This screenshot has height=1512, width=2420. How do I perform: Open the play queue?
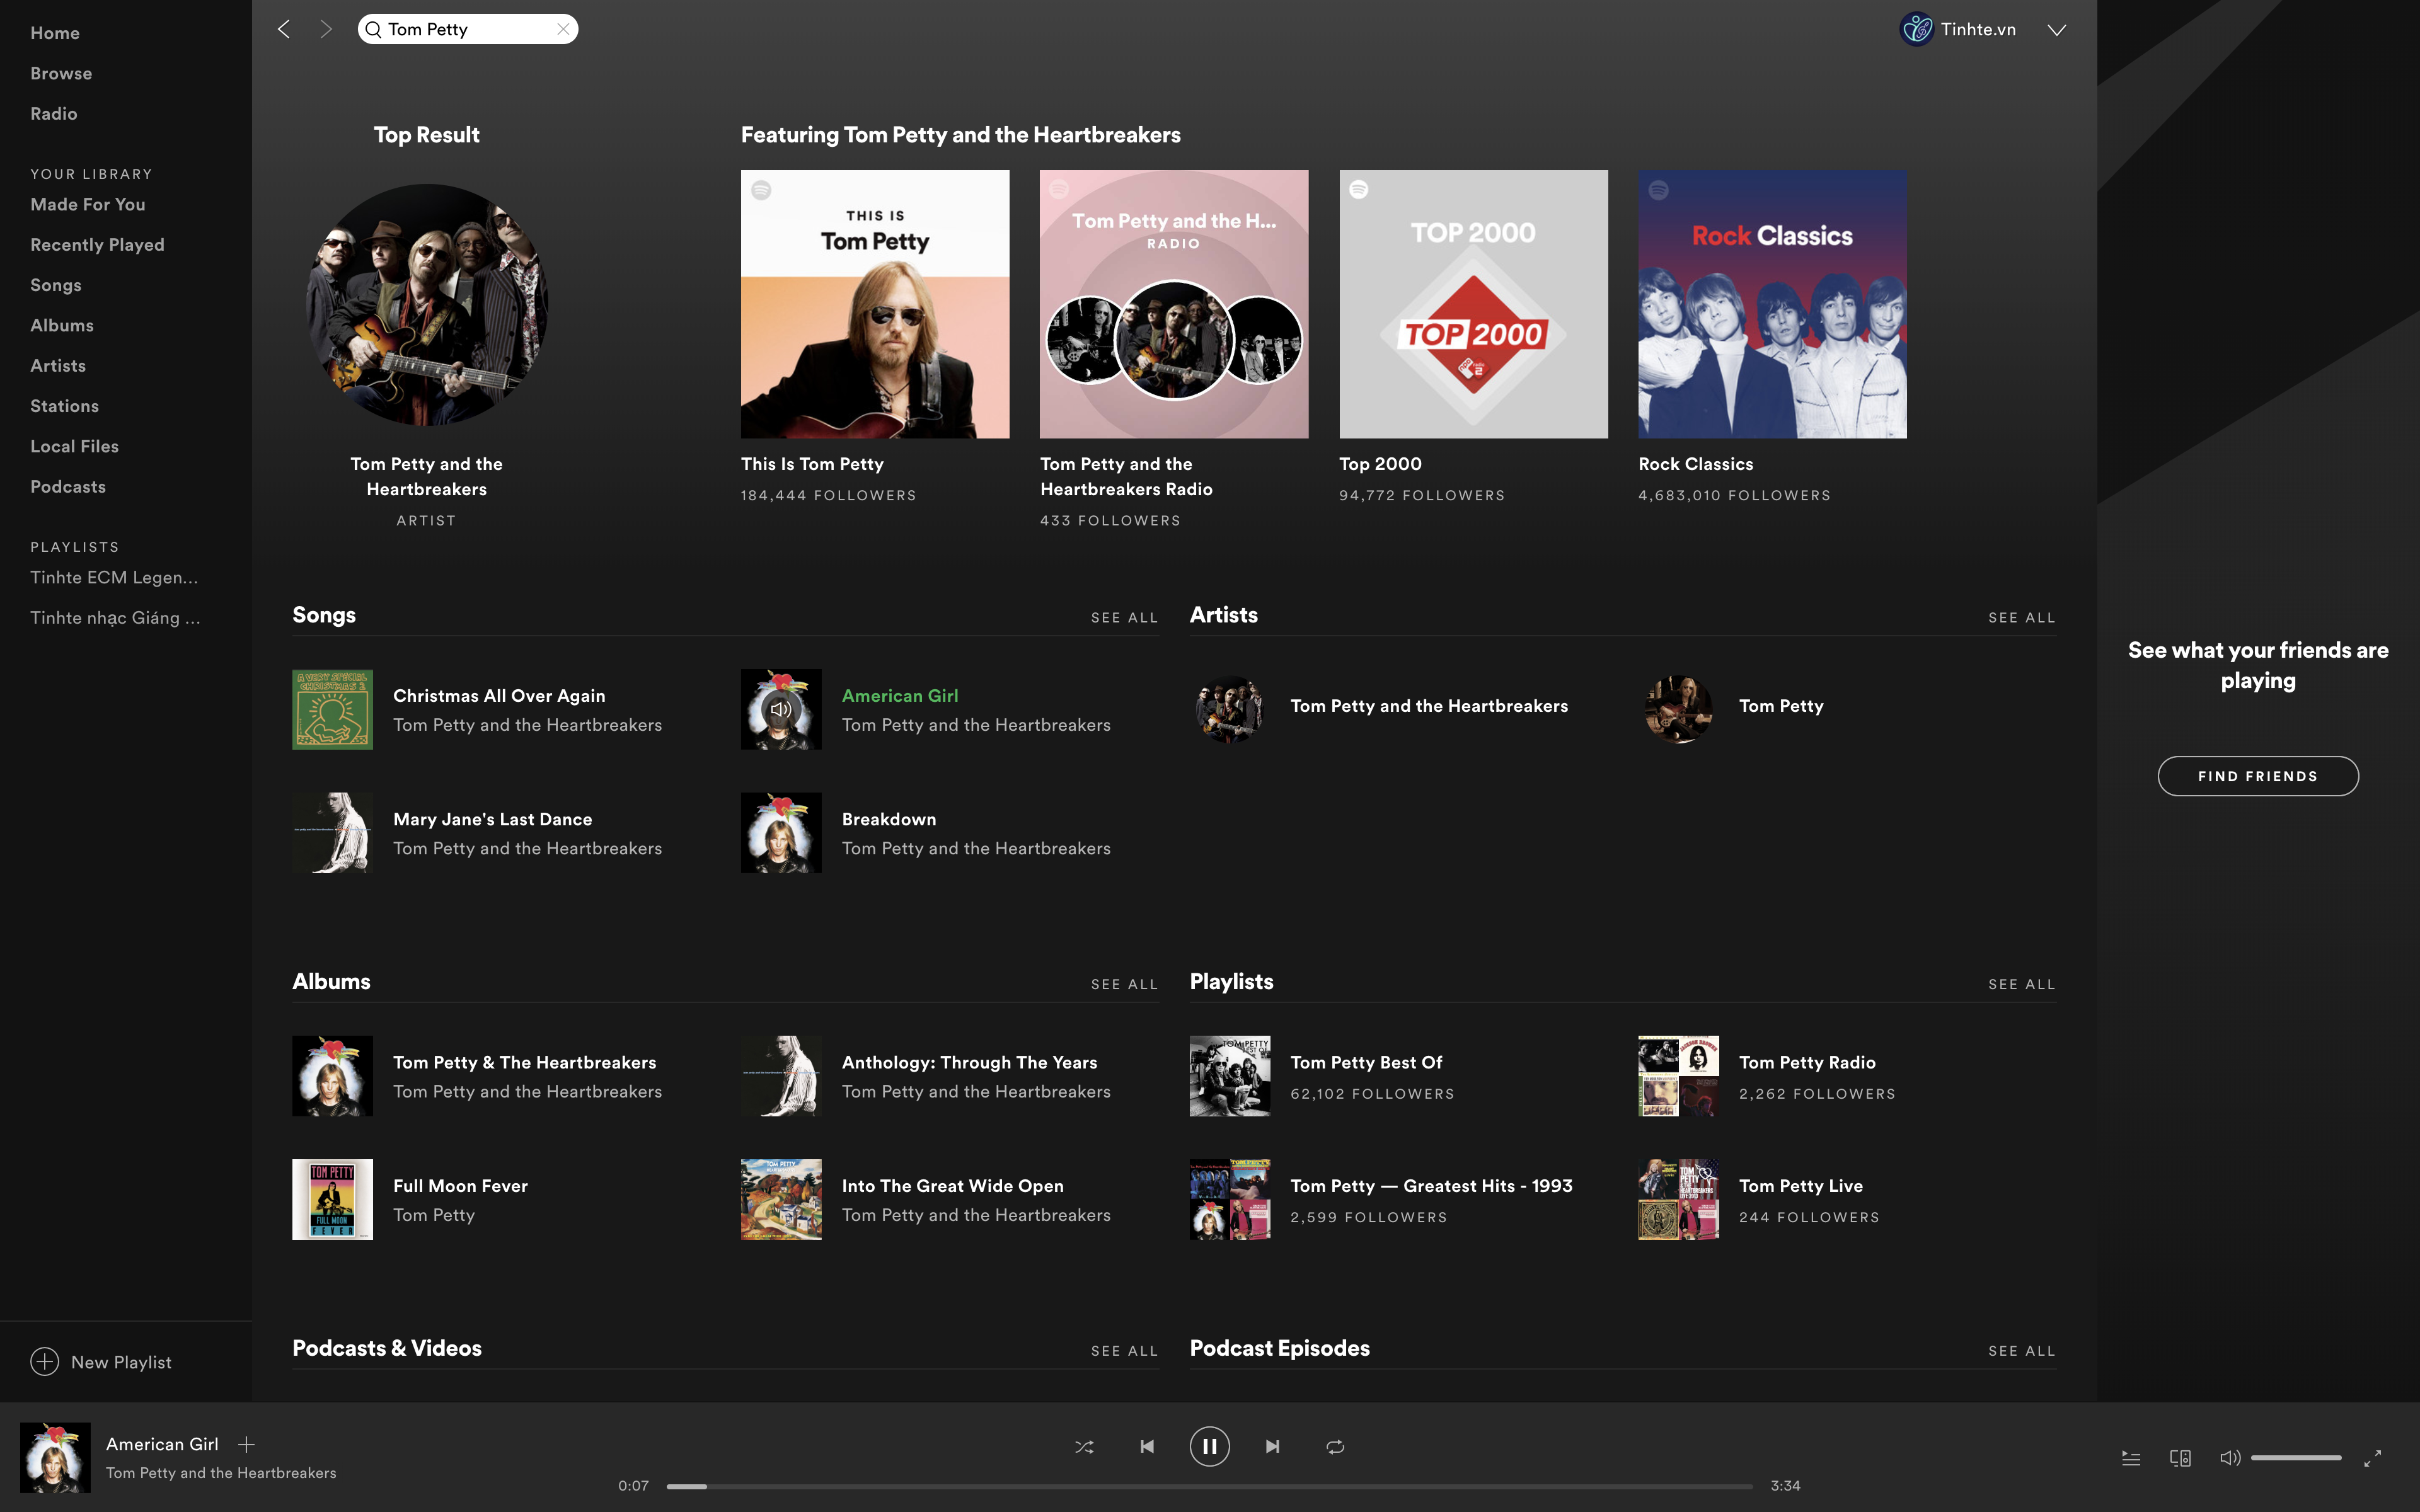(x=2131, y=1458)
